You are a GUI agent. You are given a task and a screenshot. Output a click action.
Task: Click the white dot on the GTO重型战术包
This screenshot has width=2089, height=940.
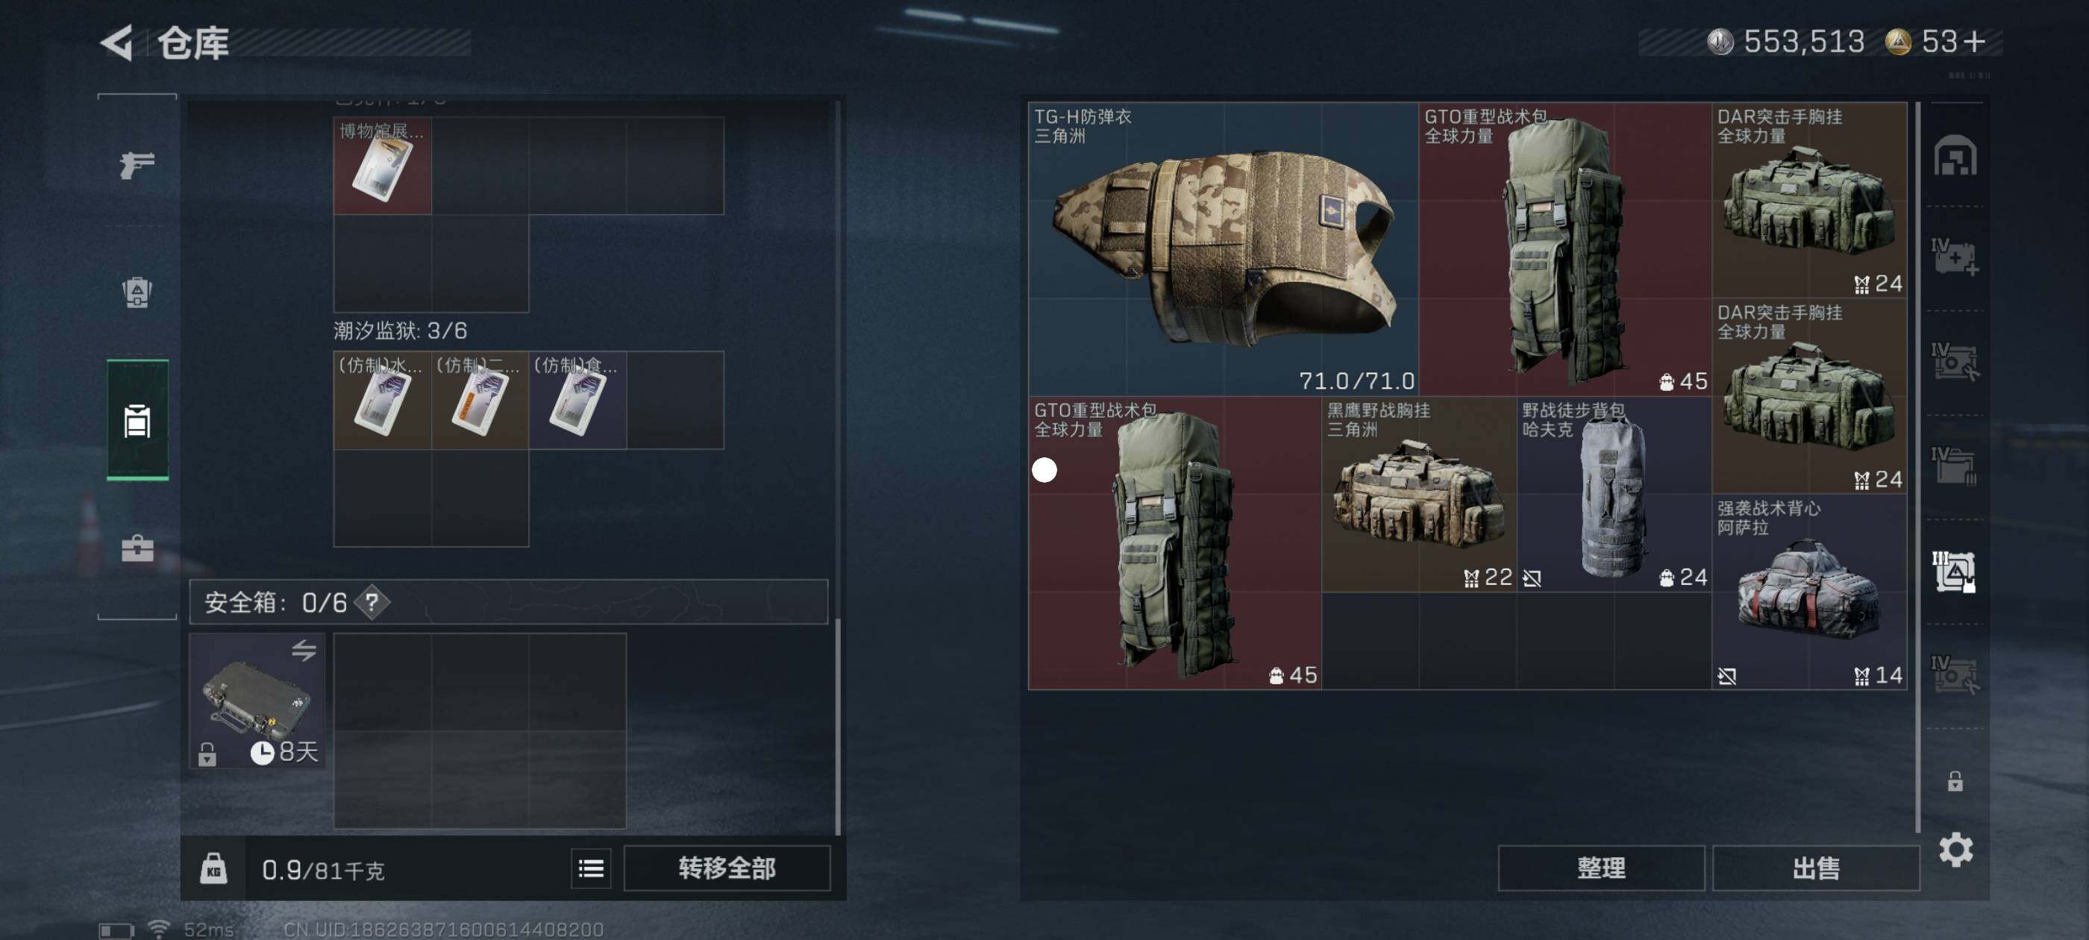pyautogui.click(x=1044, y=469)
